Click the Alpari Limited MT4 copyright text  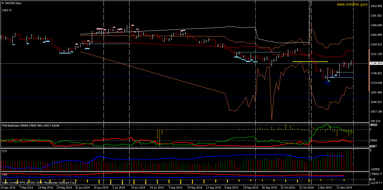[39, 183]
